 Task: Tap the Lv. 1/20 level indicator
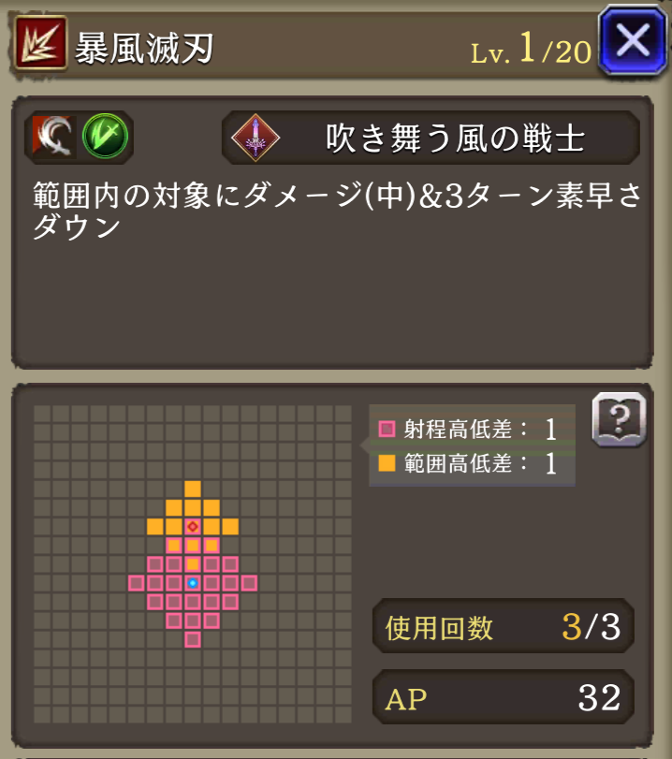531,49
